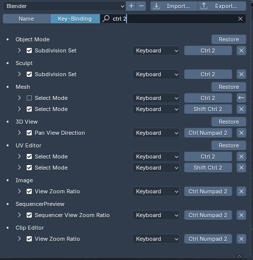Expand Sequencer View Zoom Ratio entry
Screen dimensions: 253x260
pyautogui.click(x=19, y=215)
